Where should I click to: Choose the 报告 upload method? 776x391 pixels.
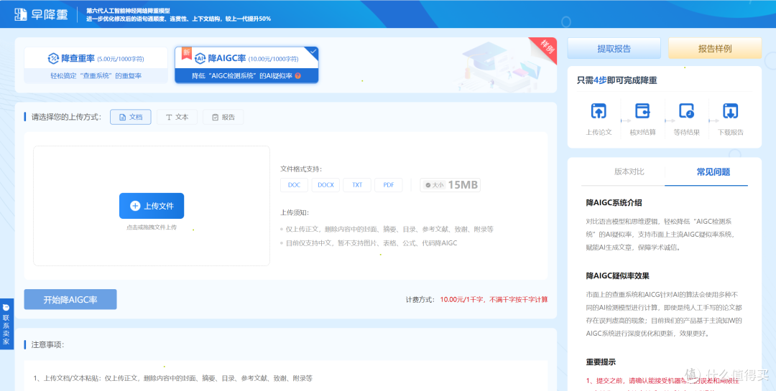[223, 117]
